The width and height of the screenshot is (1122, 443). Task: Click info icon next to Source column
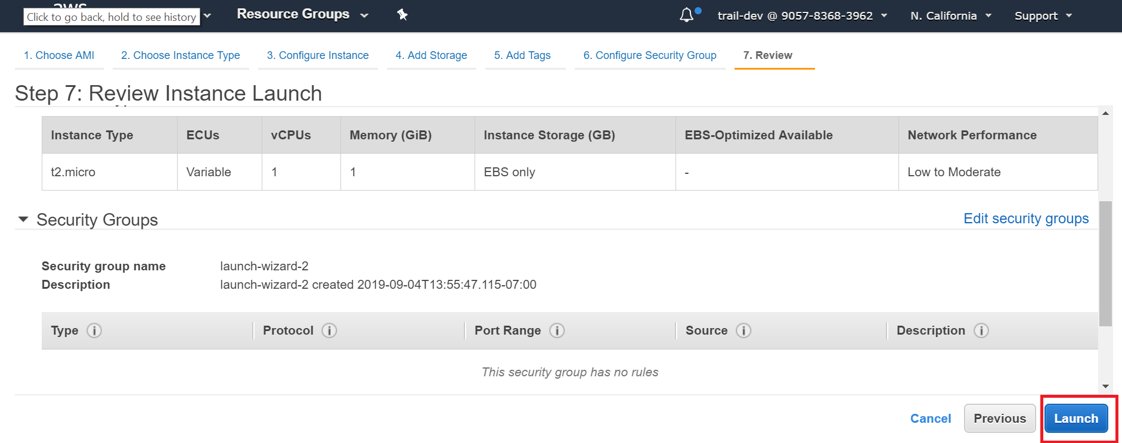pos(743,330)
